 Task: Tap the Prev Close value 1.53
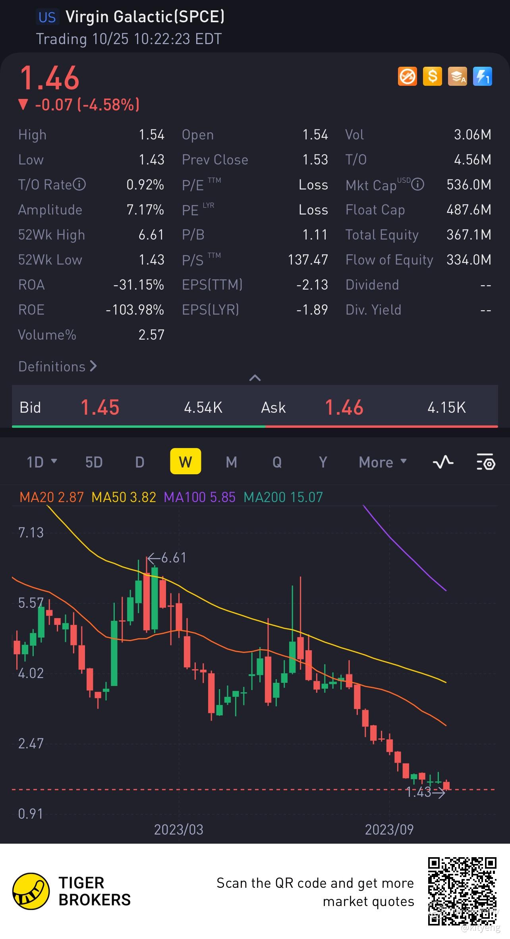pos(315,160)
